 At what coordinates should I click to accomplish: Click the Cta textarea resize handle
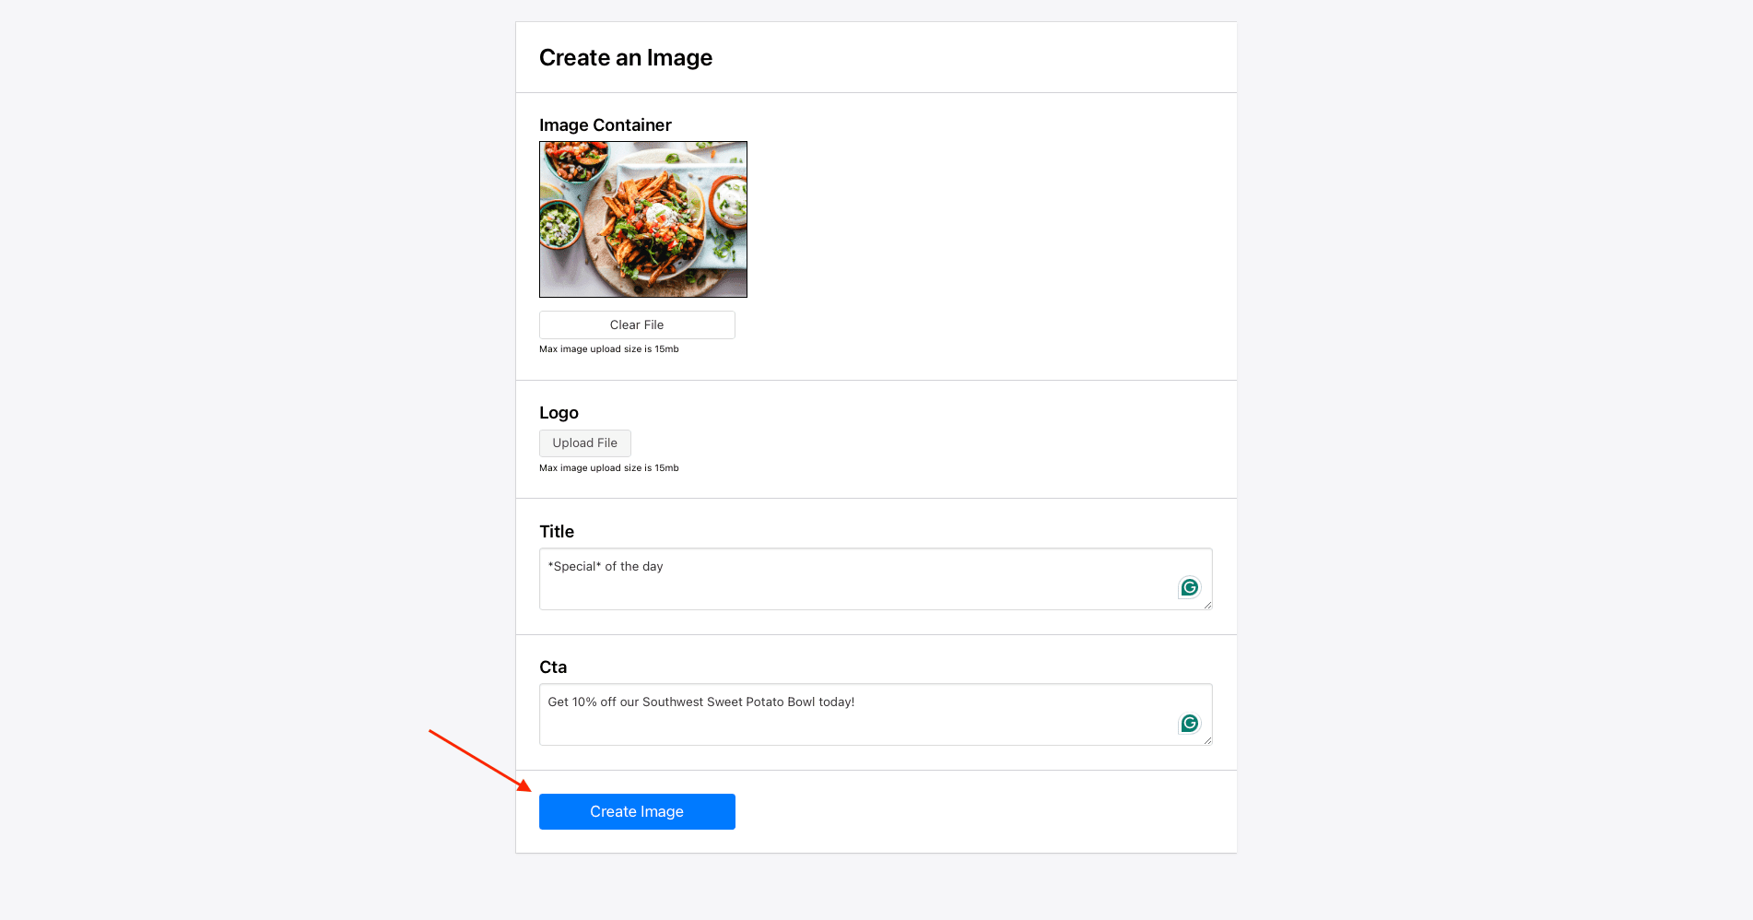pyautogui.click(x=1207, y=740)
